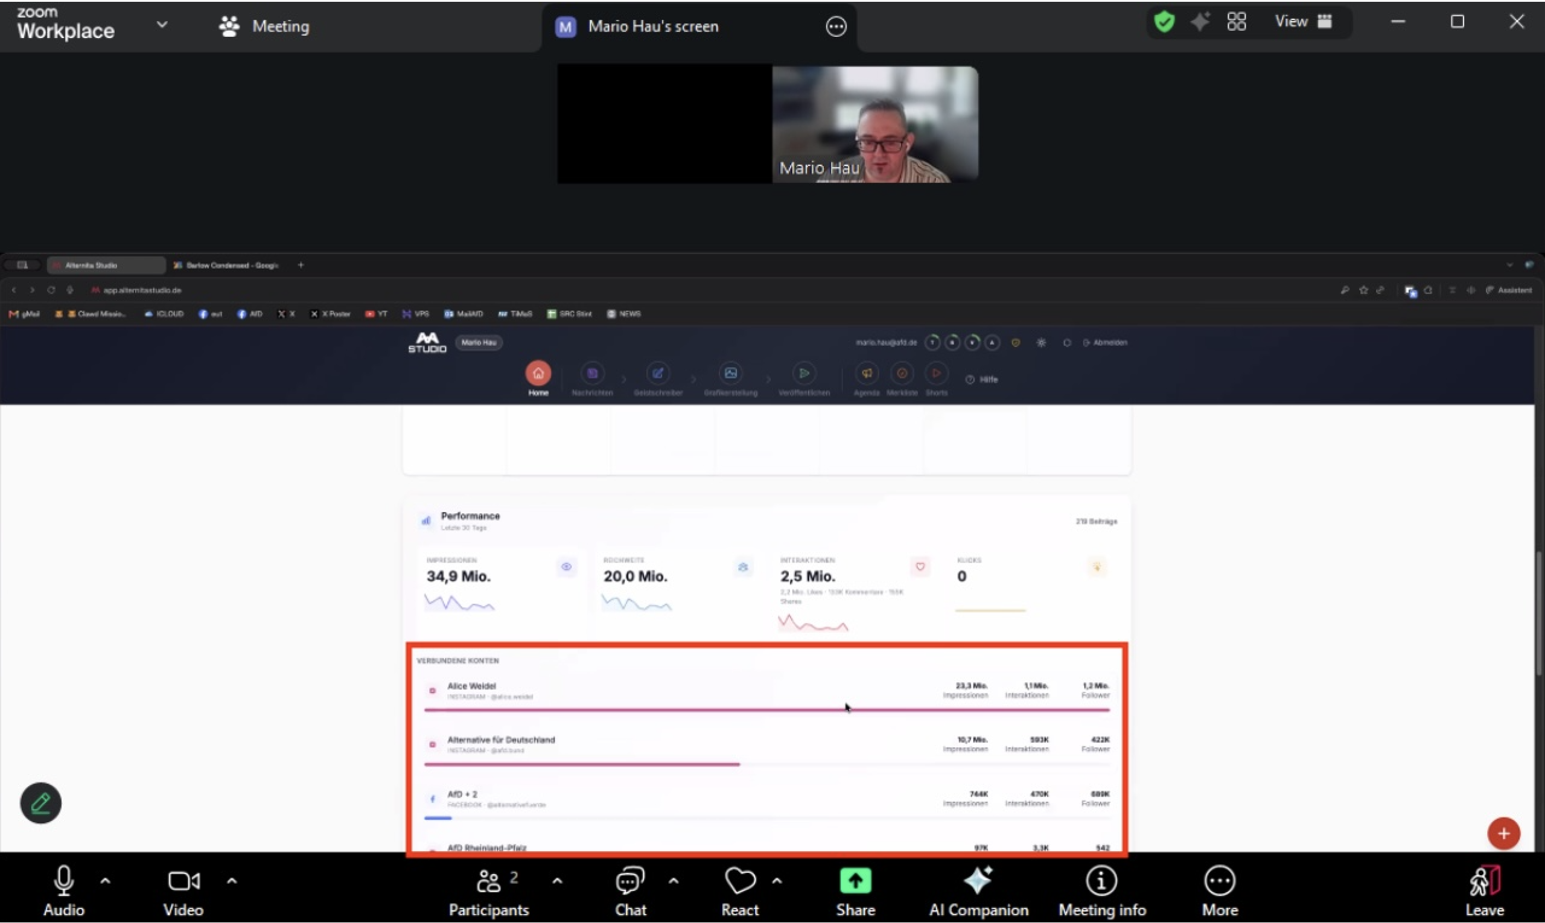Click the red plus floating button
The height and width of the screenshot is (923, 1545).
tap(1503, 834)
